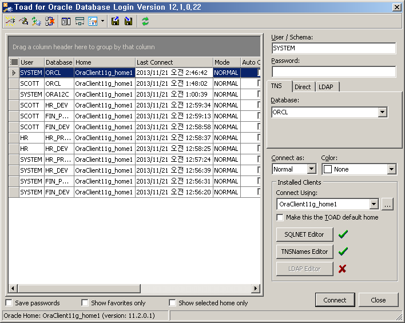Click the column chooser icon in grid header
The width and height of the screenshot is (405, 323).
pyautogui.click(x=14, y=62)
